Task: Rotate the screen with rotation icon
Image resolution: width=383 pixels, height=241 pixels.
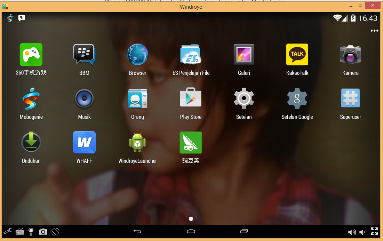Action: pyautogui.click(x=55, y=232)
